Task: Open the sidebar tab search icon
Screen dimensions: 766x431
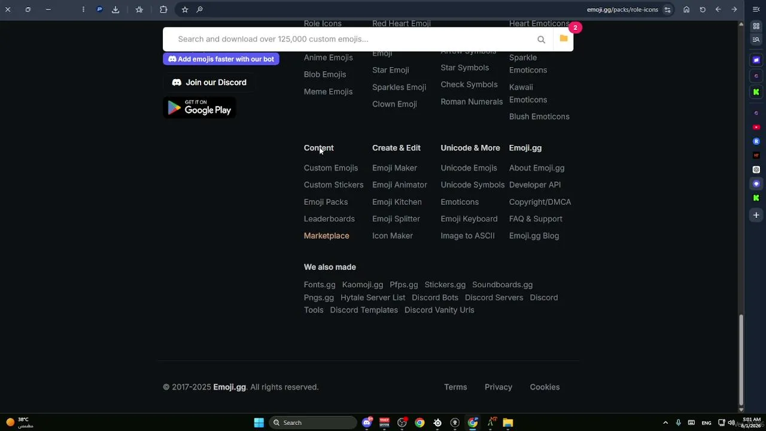Action: pyautogui.click(x=756, y=40)
